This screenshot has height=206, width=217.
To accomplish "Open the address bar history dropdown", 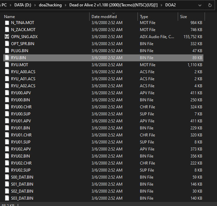I will click(x=200, y=5).
